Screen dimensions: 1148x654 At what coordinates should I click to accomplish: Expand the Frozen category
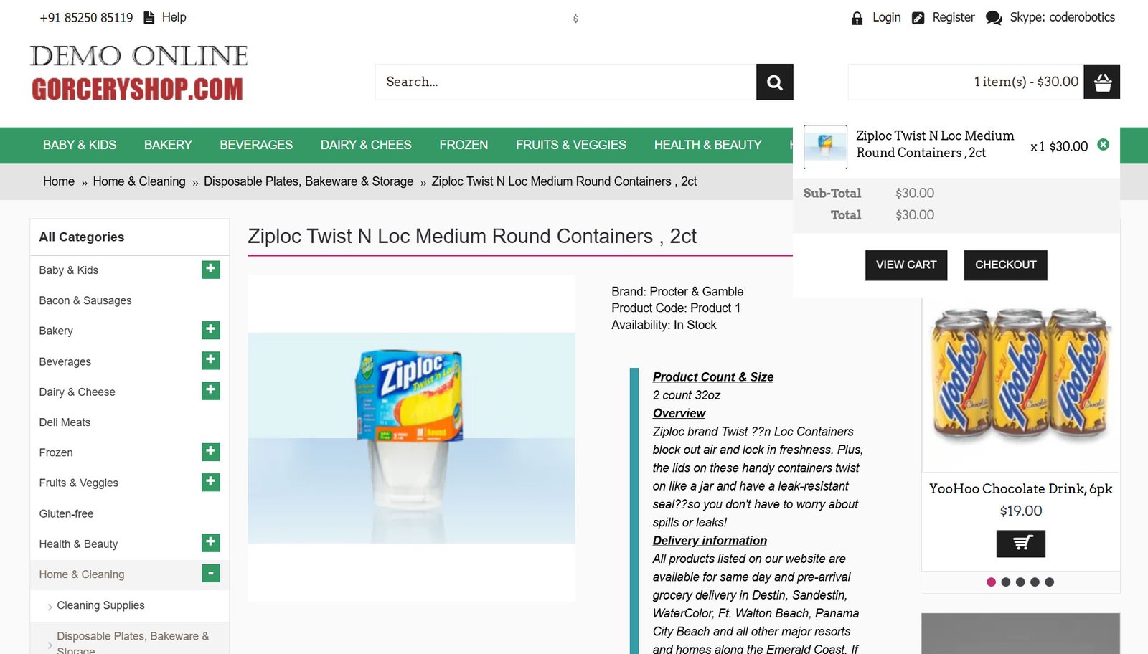pos(210,452)
